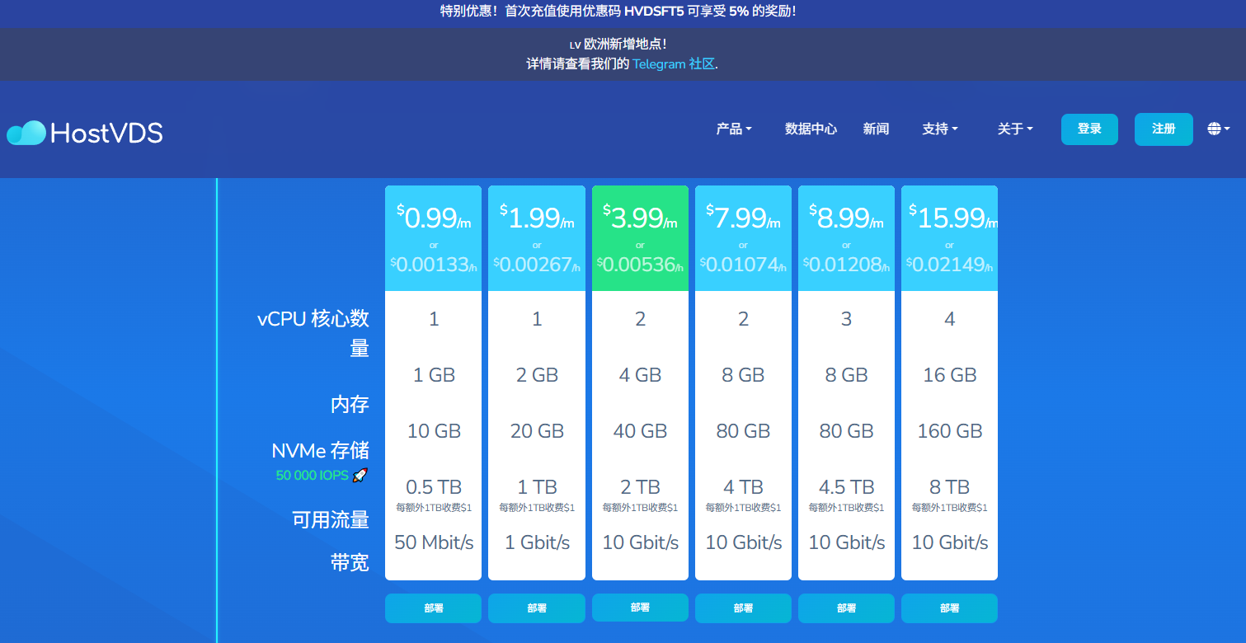Click the 登录 button
The height and width of the screenshot is (643, 1246).
pyautogui.click(x=1088, y=129)
